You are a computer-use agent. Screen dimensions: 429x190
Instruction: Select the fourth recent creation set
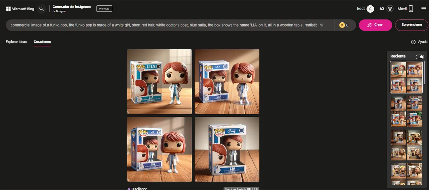tap(407, 174)
